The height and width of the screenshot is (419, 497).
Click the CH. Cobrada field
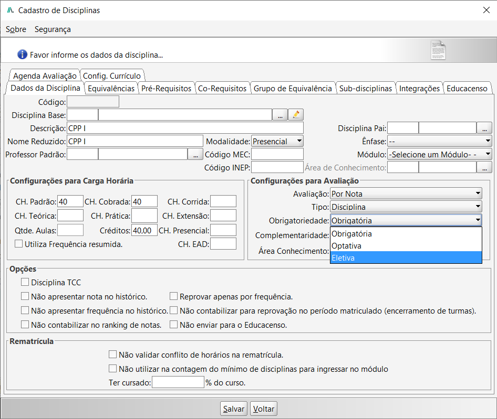pyautogui.click(x=144, y=201)
